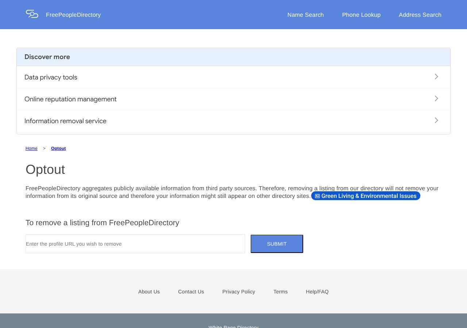Expand Data privacy tools chevron
Viewport: 467px width, 328px height.
coord(436,77)
